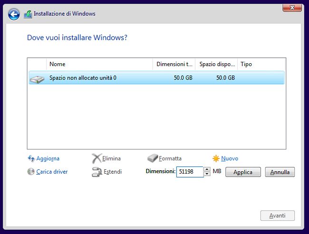The width and height of the screenshot is (309, 234).
Task: Apply partition size with Applica button
Action: (243, 172)
